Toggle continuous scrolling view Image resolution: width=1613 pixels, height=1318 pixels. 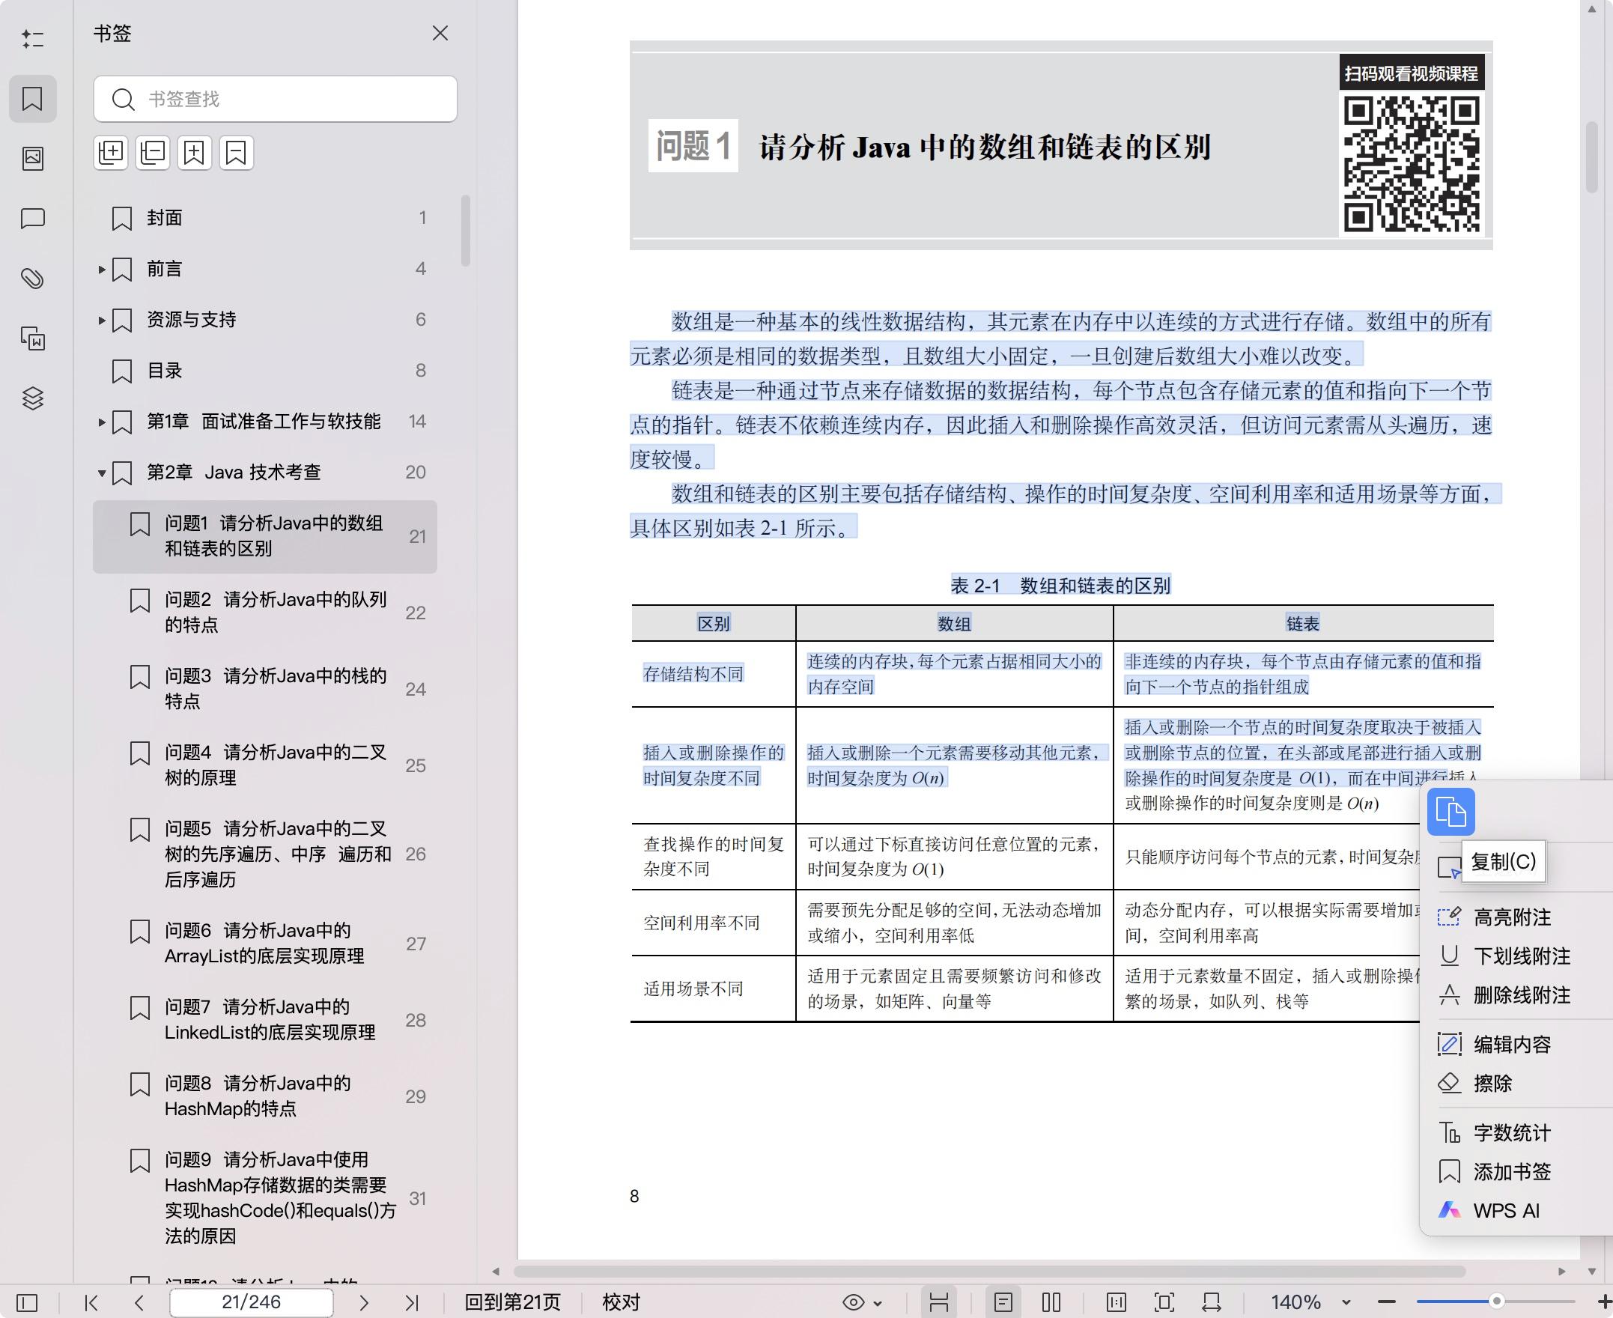(939, 1303)
